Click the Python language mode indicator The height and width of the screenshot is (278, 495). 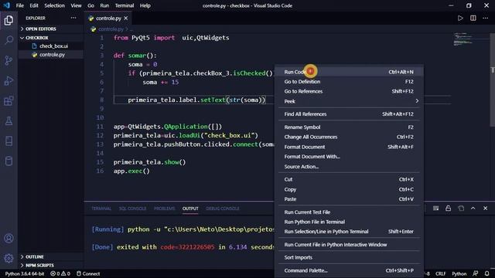pos(459,273)
